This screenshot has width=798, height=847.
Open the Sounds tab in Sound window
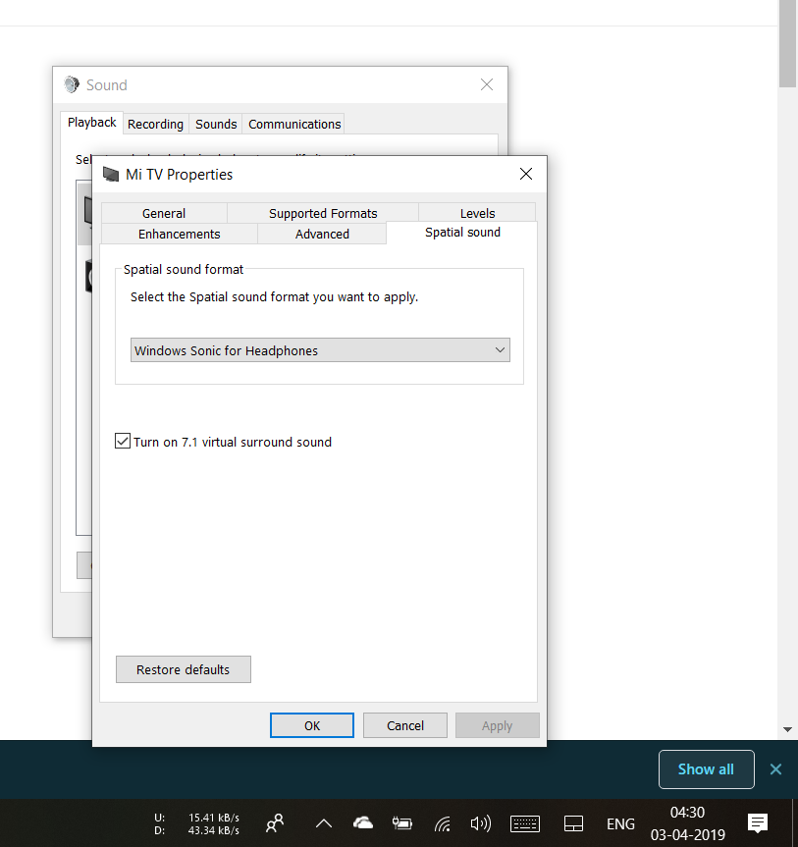coord(216,125)
